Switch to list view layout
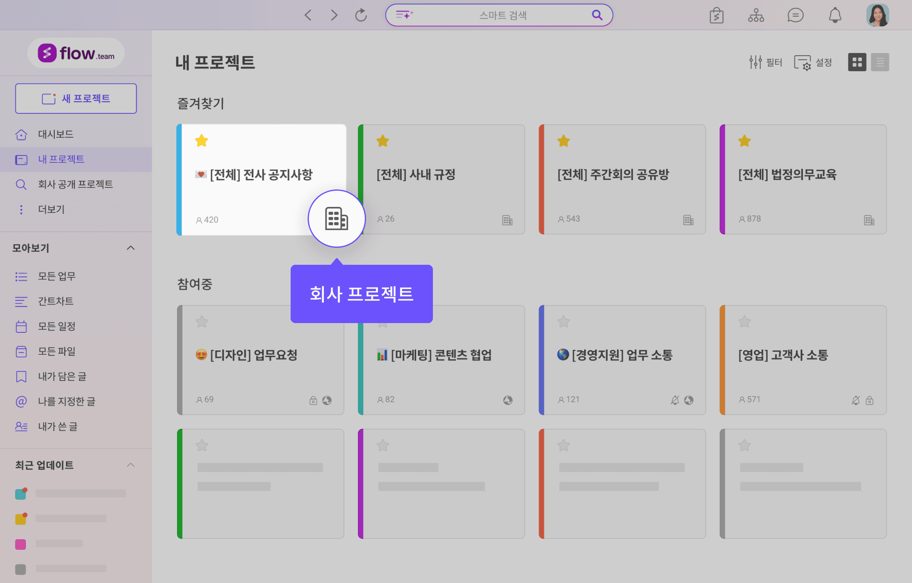Image resolution: width=912 pixels, height=583 pixels. pos(880,62)
